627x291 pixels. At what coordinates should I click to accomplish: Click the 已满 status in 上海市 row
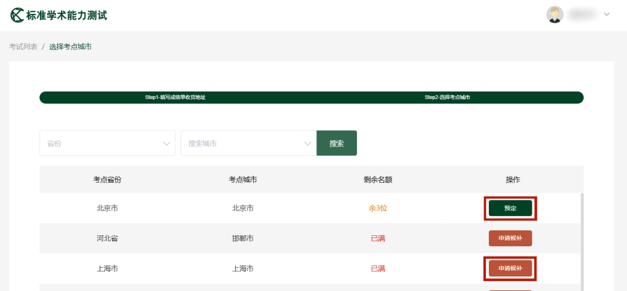378,268
